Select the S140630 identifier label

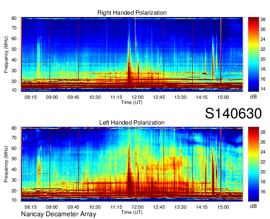pyautogui.click(x=233, y=113)
